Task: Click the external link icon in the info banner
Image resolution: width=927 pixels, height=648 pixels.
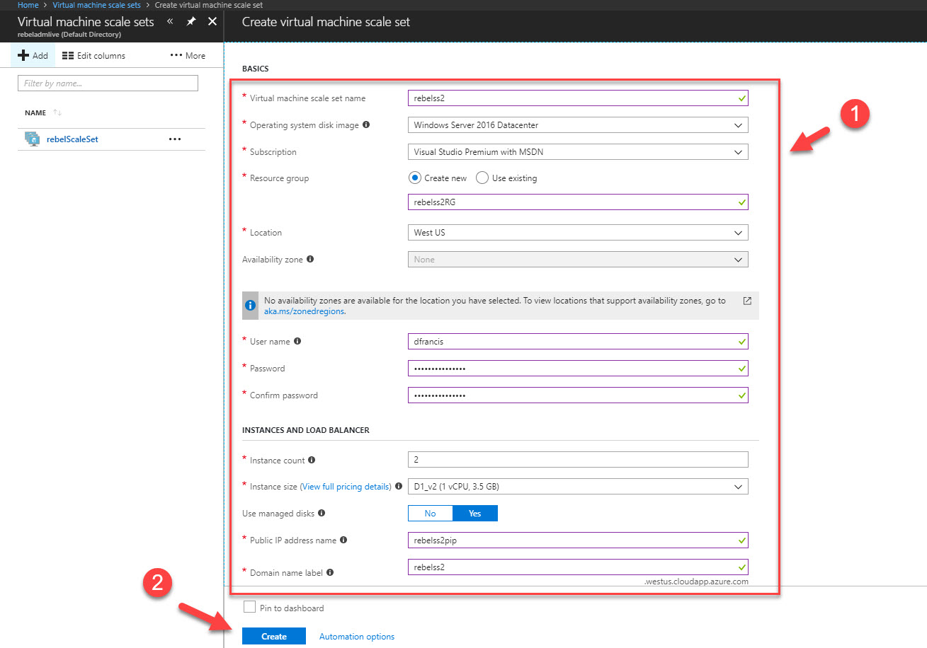Action: click(x=747, y=301)
